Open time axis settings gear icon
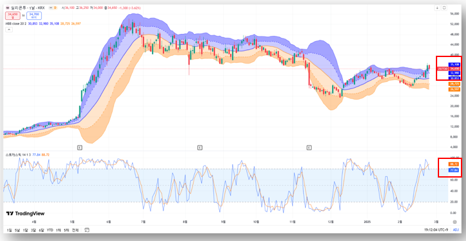466x241 pixels. tap(454, 222)
